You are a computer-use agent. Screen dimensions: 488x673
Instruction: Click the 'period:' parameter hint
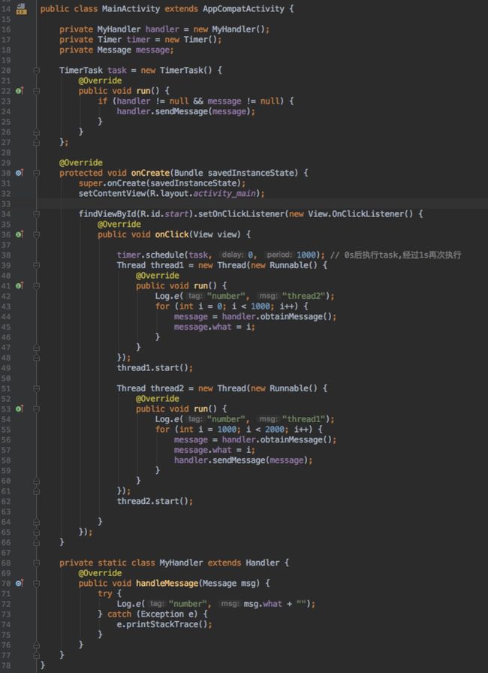(279, 255)
